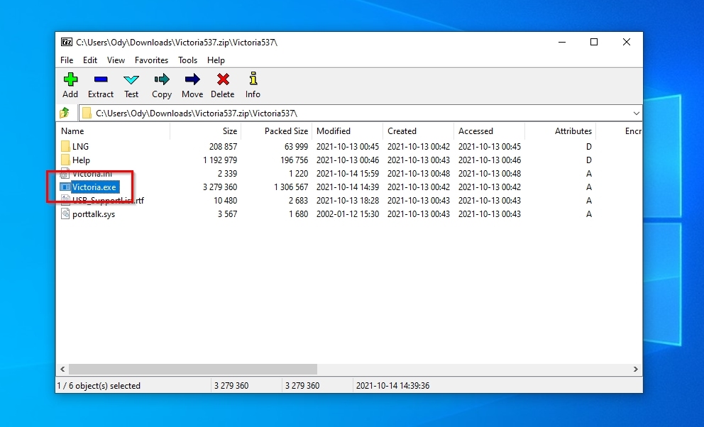Click horizontal scrollbar left arrow
Viewport: 704px width, 427px height.
coord(62,369)
